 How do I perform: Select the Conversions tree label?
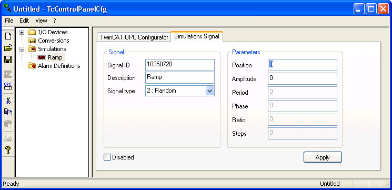click(x=54, y=41)
